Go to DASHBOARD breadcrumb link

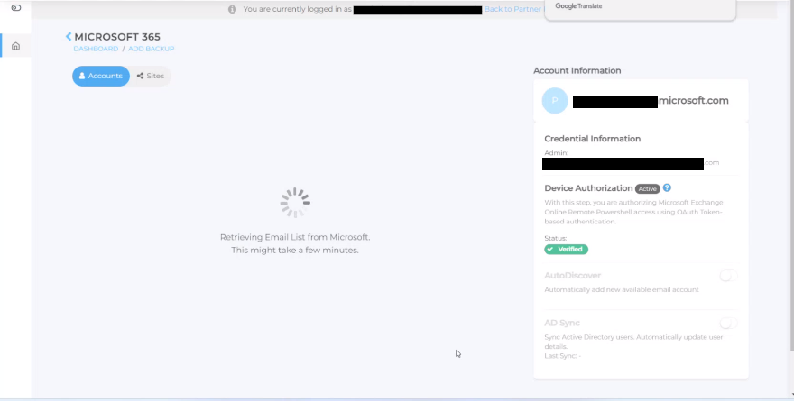click(96, 49)
